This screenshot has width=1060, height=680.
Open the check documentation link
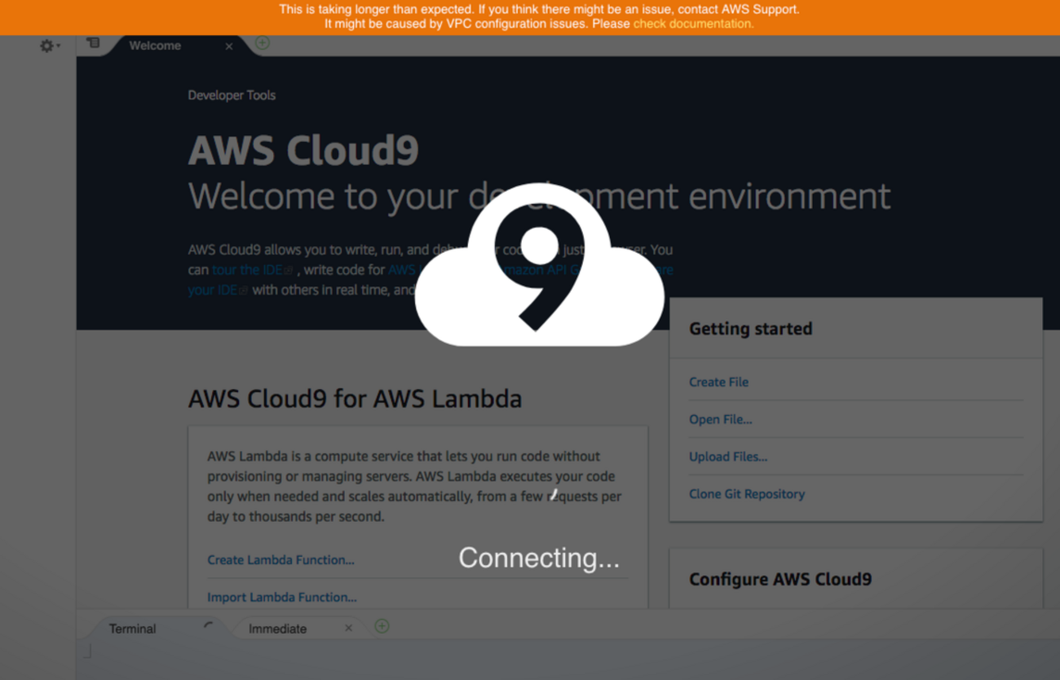(693, 24)
